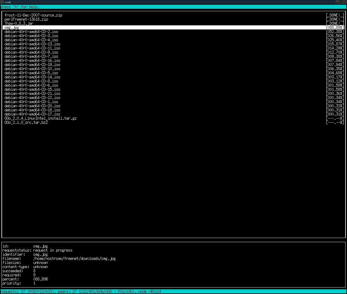Click the OOo_2.1.0_src.tar.bz2 row
Screen dimensions: 347x294
pyautogui.click(x=26, y=122)
